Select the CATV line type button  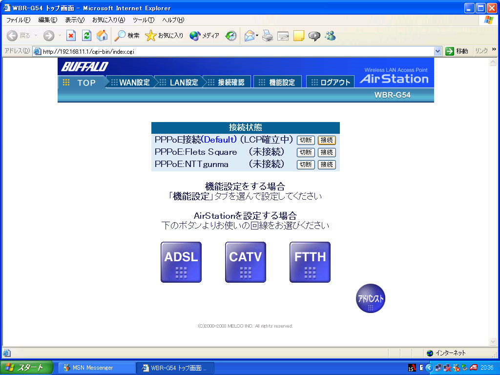pyautogui.click(x=246, y=262)
